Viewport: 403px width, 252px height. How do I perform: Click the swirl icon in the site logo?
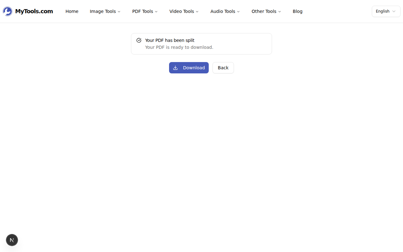click(7, 11)
